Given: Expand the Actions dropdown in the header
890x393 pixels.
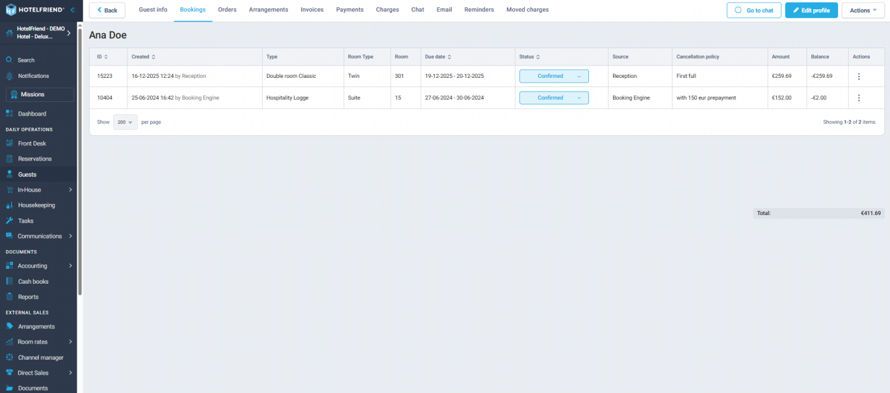Looking at the screenshot, I should pyautogui.click(x=863, y=11).
